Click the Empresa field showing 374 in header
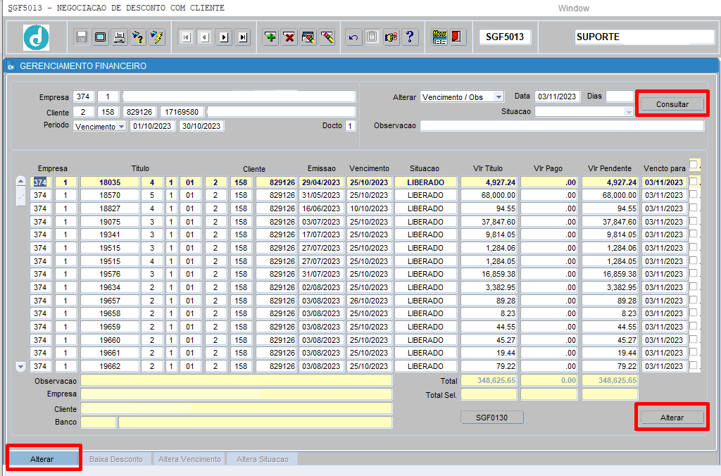721x476 pixels. coord(83,96)
